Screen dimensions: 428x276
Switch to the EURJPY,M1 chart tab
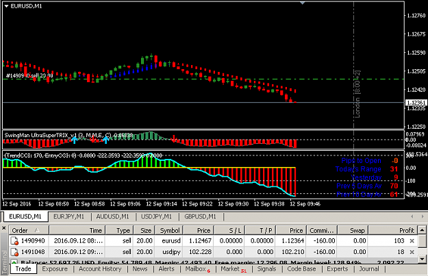coord(68,216)
